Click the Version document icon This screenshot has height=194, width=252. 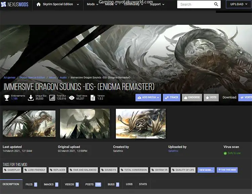click(93, 97)
